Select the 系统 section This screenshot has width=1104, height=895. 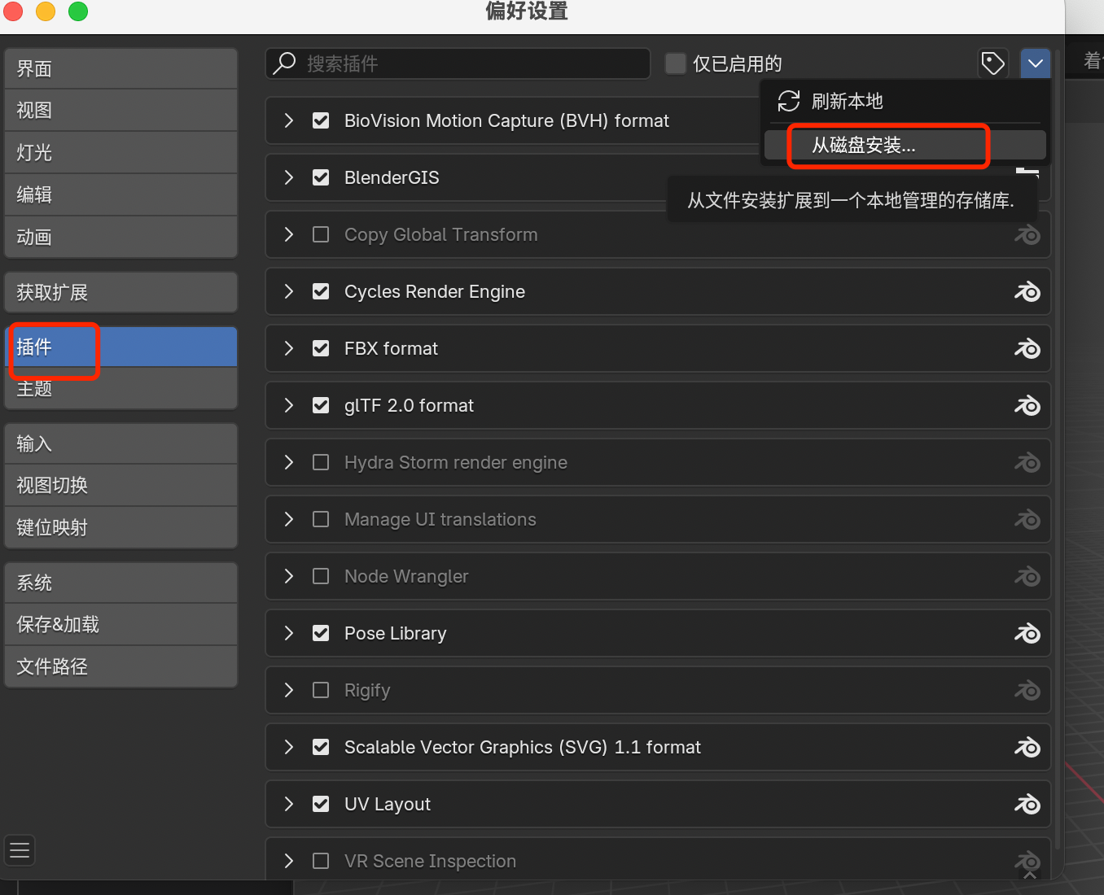click(120, 583)
